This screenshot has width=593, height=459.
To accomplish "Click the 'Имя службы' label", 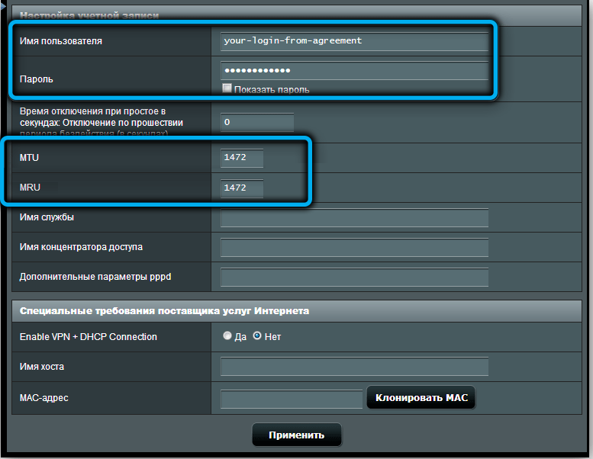I will 47,217.
